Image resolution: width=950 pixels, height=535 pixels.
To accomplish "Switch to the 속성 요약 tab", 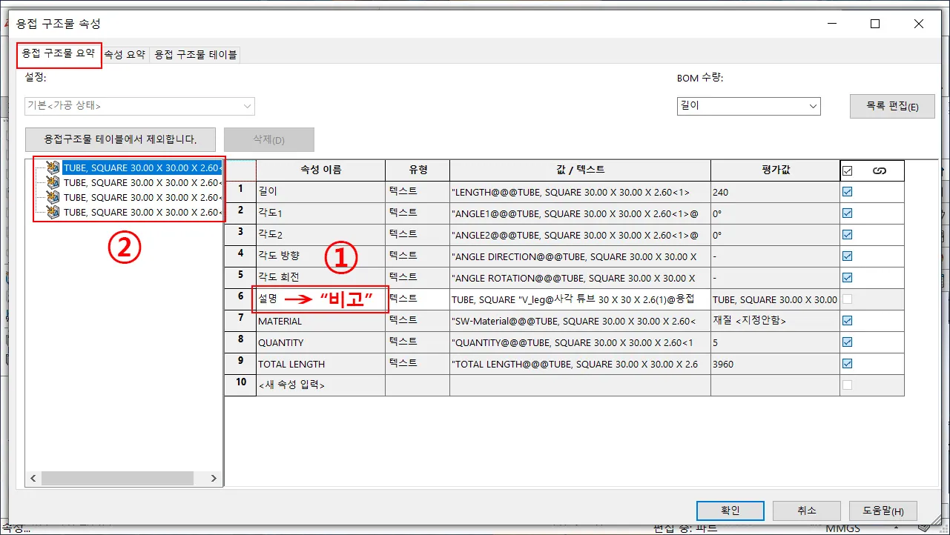I will pyautogui.click(x=125, y=54).
